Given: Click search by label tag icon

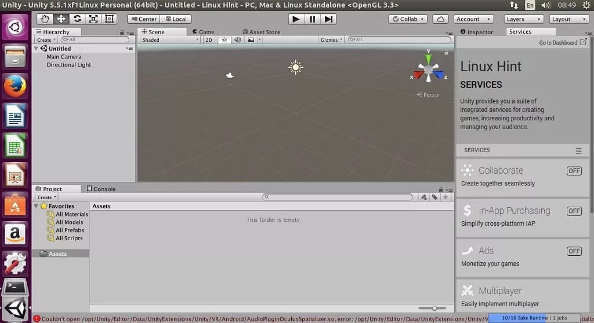Looking at the screenshot, I should click(434, 197).
